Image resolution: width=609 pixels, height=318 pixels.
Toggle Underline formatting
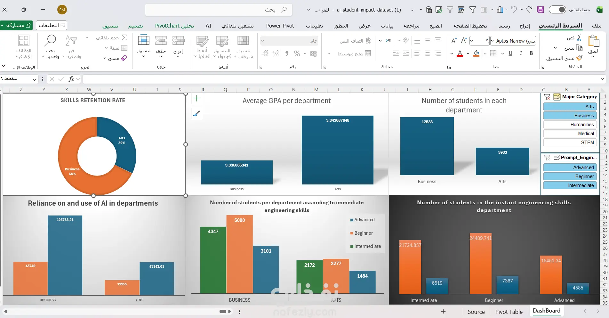pos(510,53)
